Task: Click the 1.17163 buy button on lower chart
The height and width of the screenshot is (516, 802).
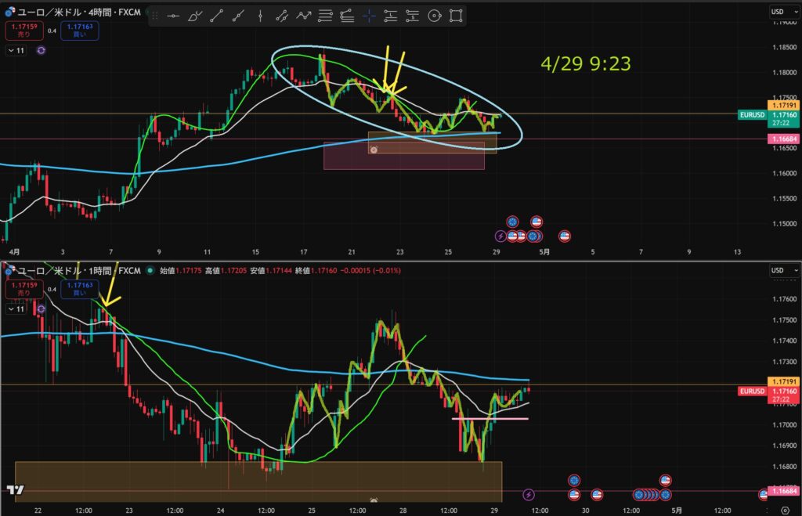Action: (80, 289)
